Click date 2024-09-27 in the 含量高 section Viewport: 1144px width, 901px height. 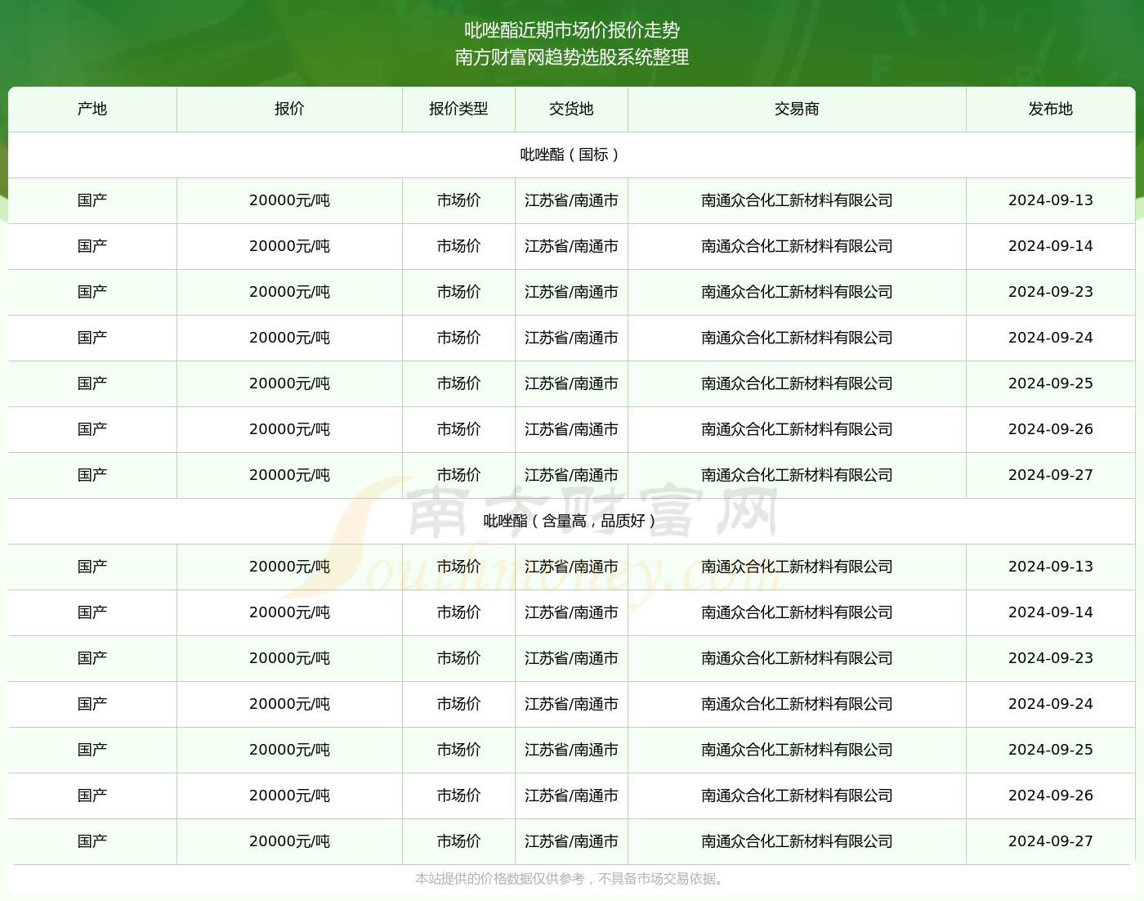click(1050, 841)
